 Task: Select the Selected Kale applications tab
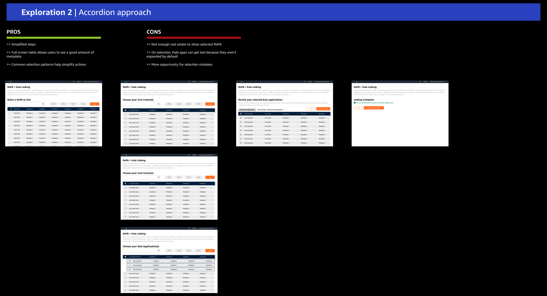coord(247,110)
